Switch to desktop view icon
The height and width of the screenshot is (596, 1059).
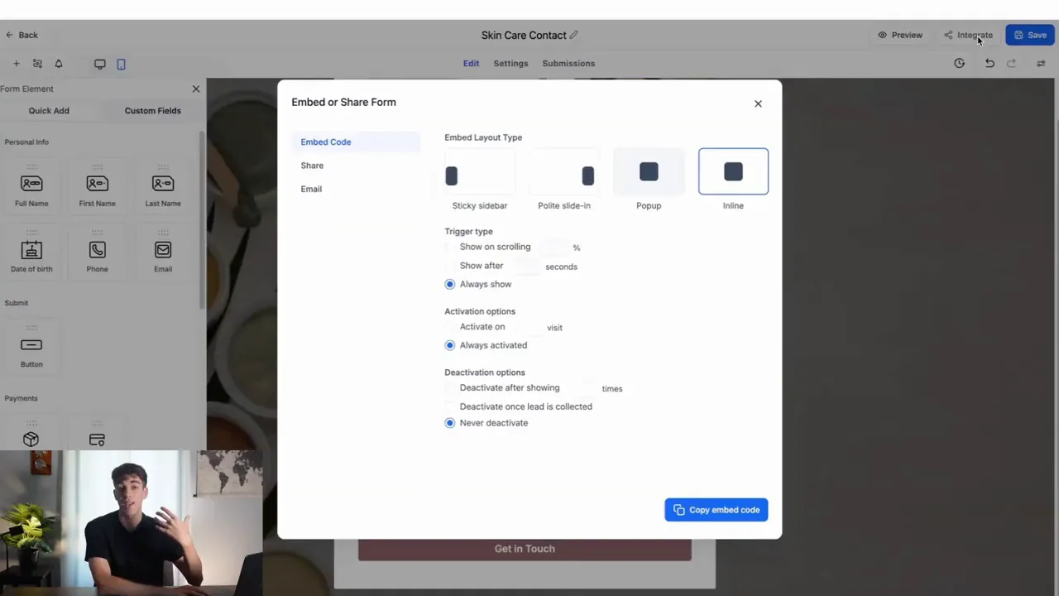(x=99, y=64)
